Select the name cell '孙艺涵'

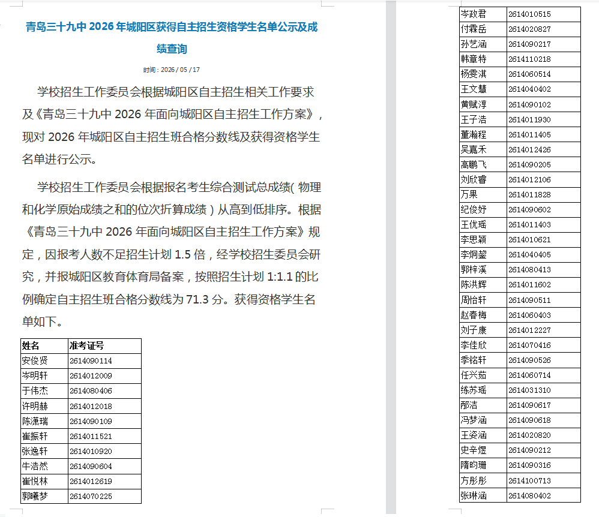tap(483, 44)
